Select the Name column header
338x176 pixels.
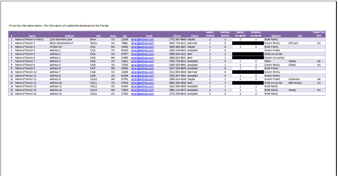[x=32, y=36]
